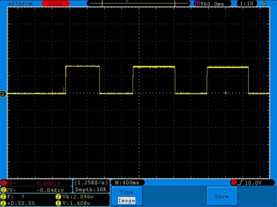The height and width of the screenshot is (207, 277).
Task: Click the M:400ms timebase readout
Action: [x=127, y=183]
